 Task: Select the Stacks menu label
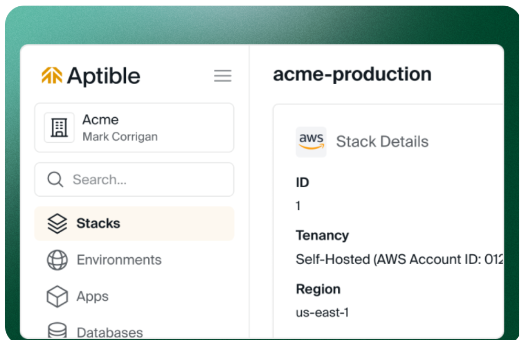(99, 223)
